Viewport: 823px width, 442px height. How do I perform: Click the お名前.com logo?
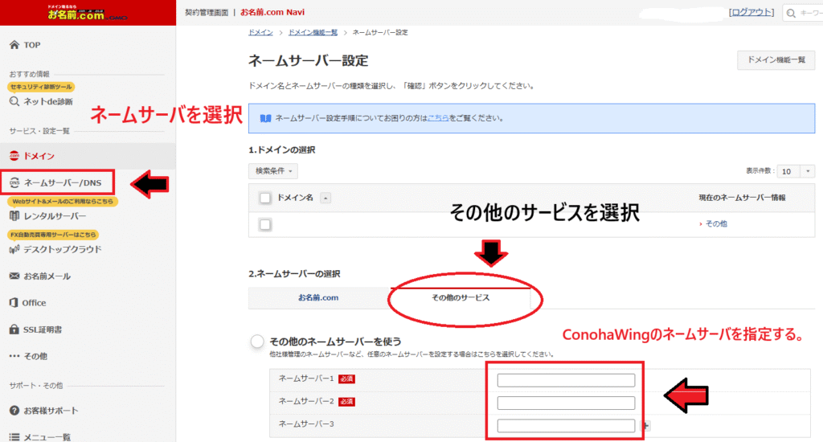coord(88,13)
